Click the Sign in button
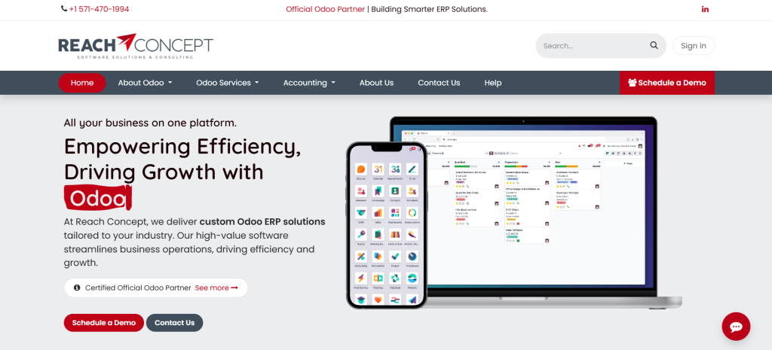Screen dimensions: 772x350 click(x=694, y=46)
